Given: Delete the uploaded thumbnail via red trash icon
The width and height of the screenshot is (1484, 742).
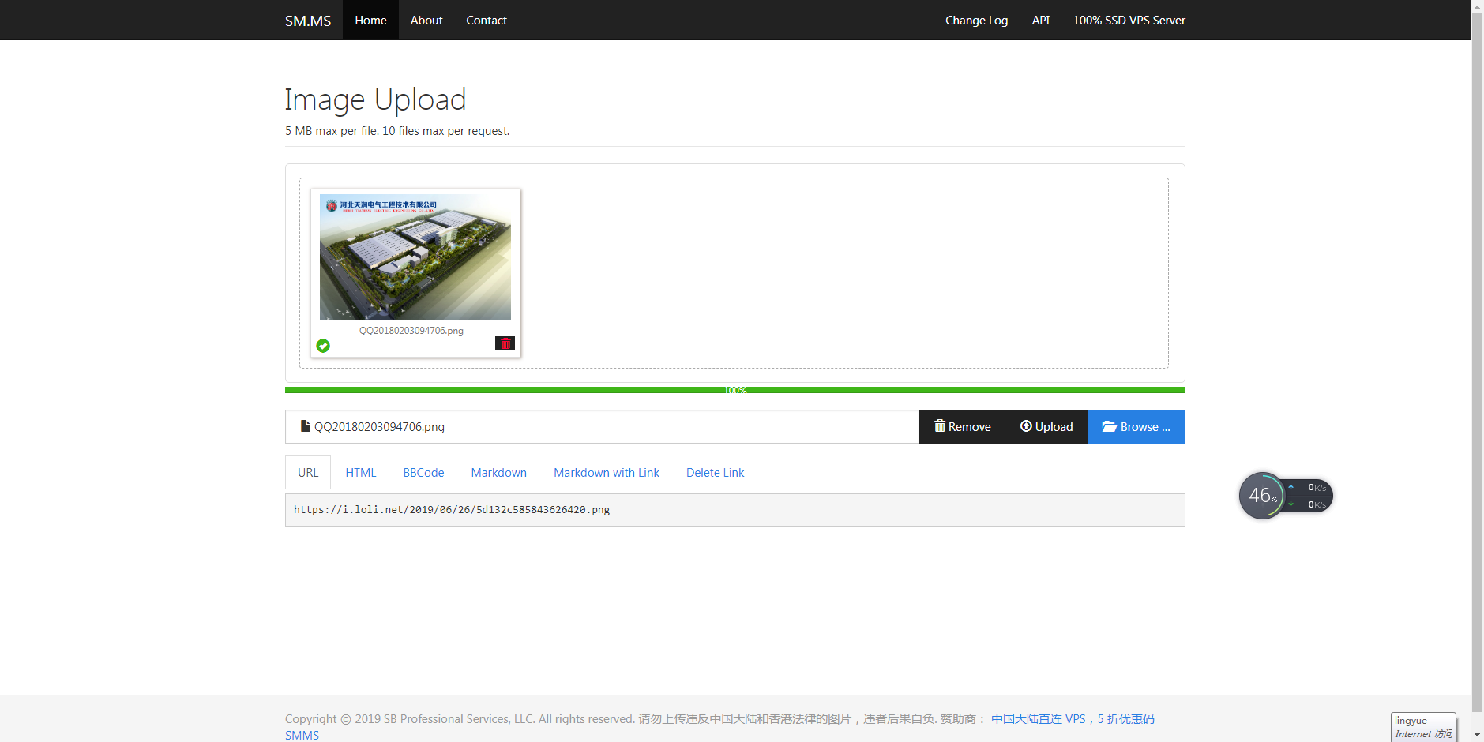Looking at the screenshot, I should (505, 343).
